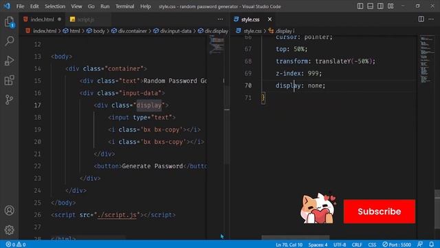
Task: Click "z-index: 999;" line
Action: [298, 74]
